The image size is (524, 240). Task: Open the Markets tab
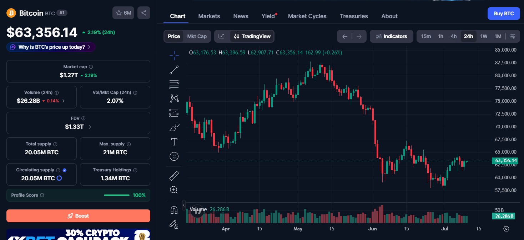pos(209,16)
